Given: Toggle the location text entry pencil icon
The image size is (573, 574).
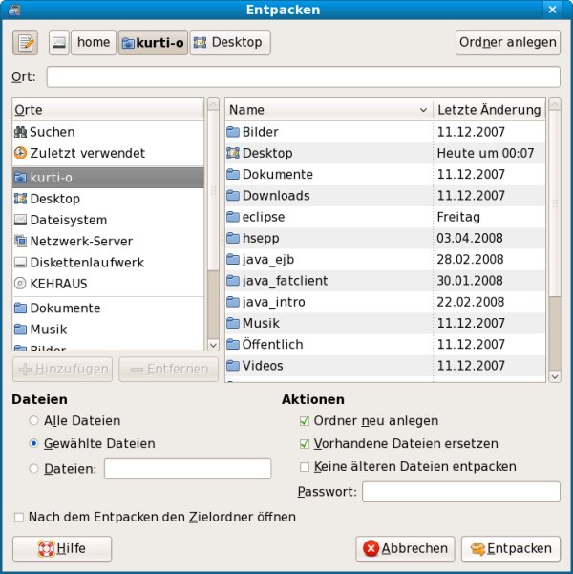Looking at the screenshot, I should [26, 43].
